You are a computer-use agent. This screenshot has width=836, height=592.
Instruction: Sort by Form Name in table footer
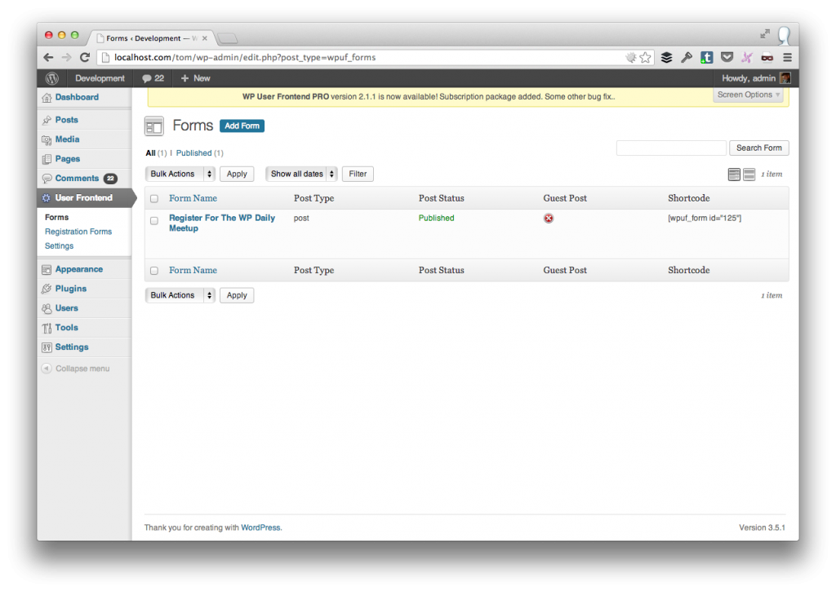click(193, 271)
